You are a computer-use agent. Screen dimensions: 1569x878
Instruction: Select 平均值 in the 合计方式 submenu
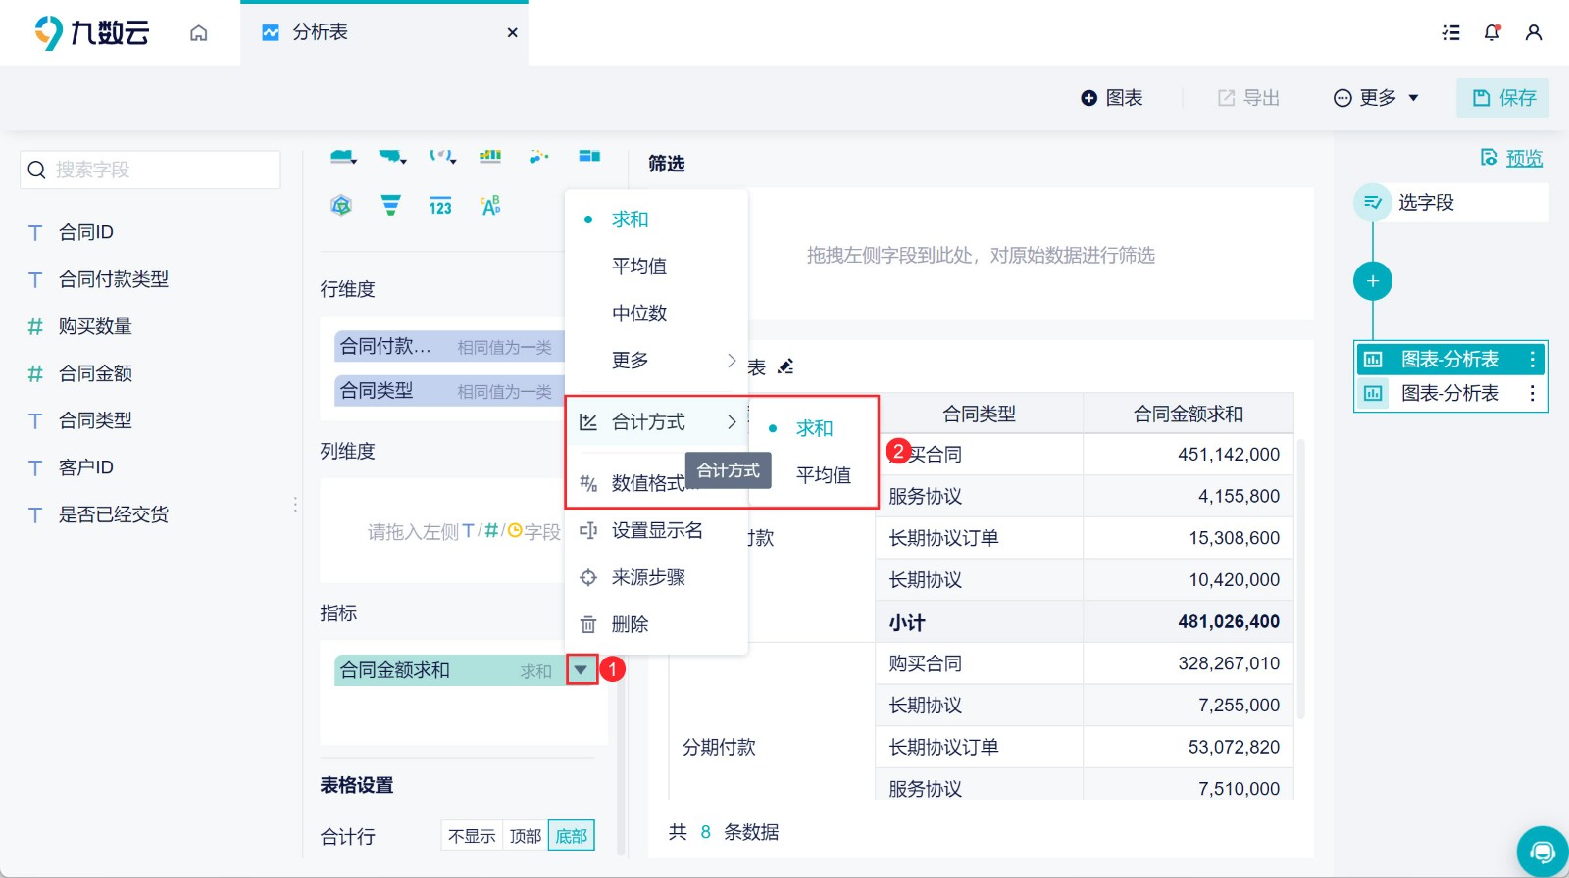tap(814, 475)
